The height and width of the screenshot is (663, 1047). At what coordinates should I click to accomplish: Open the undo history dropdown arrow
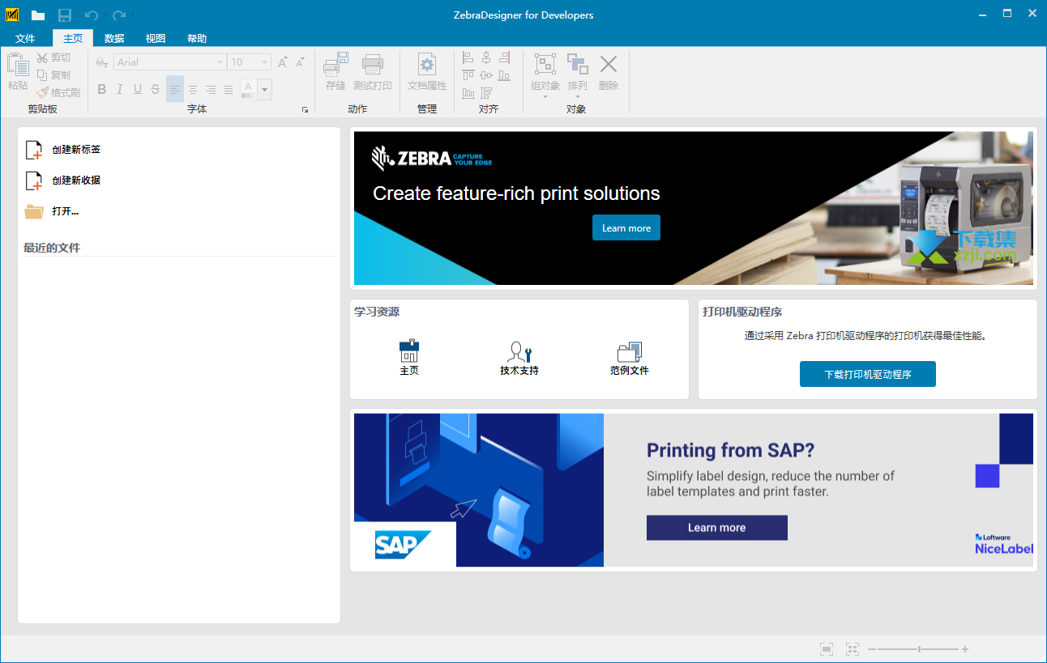pyautogui.click(x=104, y=15)
